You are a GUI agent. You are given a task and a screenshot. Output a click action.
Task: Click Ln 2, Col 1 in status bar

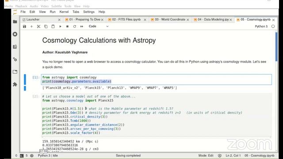pyautogui.click(x=233, y=155)
